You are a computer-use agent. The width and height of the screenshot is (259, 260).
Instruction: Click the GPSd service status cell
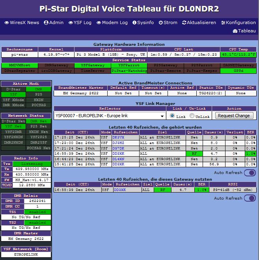click(x=238, y=71)
